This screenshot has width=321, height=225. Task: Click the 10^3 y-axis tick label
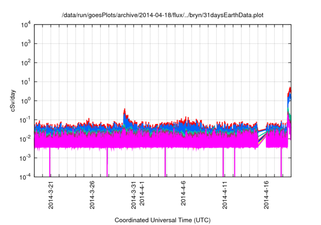point(26,44)
